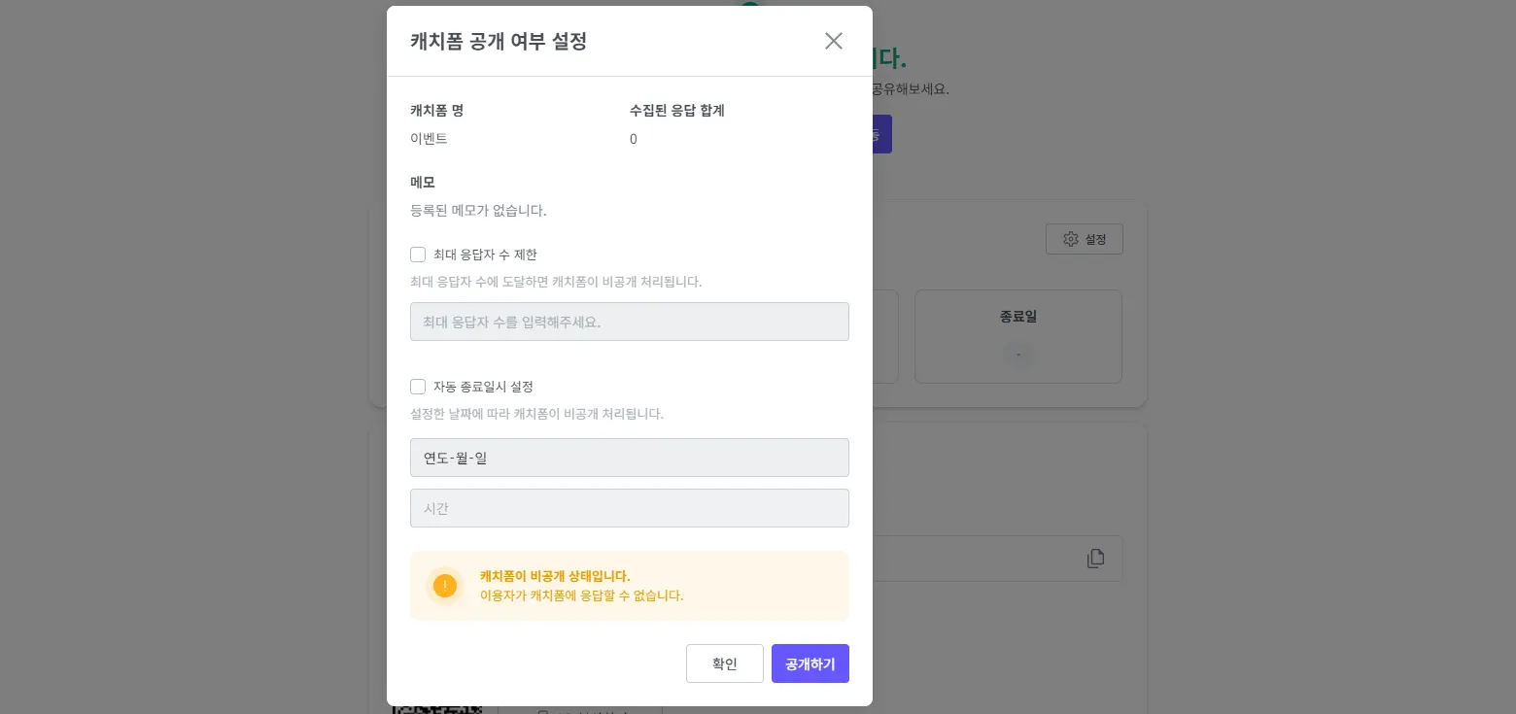Open the 연도-월-일 date picker field
Image resolution: width=1516 pixels, height=714 pixels.
click(629, 458)
